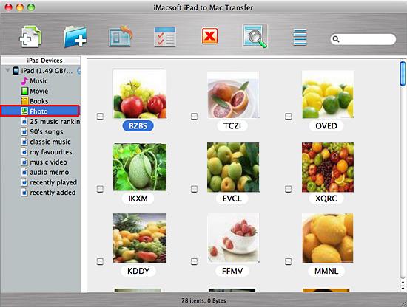
Task: Click the magnifier preview toolbar icon
Action: [x=255, y=36]
